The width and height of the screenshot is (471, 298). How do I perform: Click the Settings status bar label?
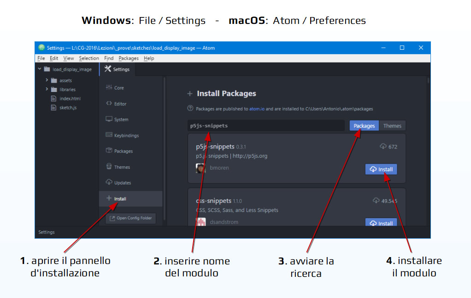click(x=47, y=232)
